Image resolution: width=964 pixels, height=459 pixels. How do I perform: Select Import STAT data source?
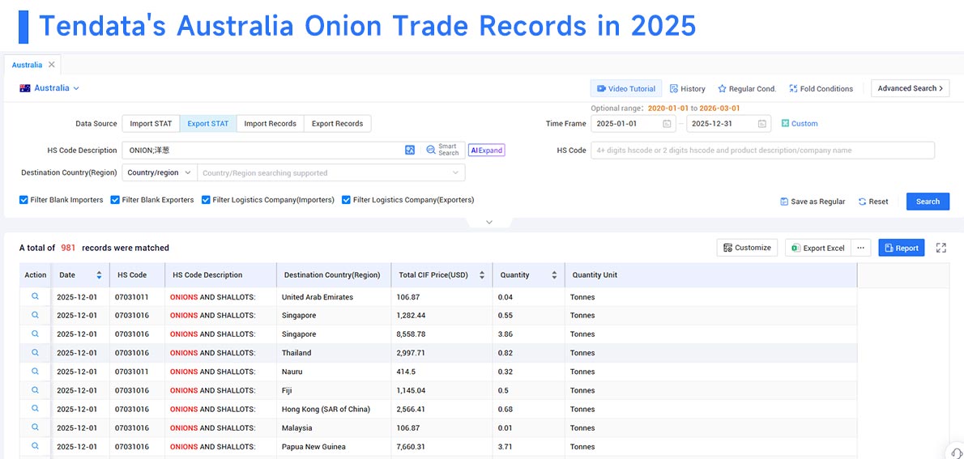pyautogui.click(x=151, y=124)
